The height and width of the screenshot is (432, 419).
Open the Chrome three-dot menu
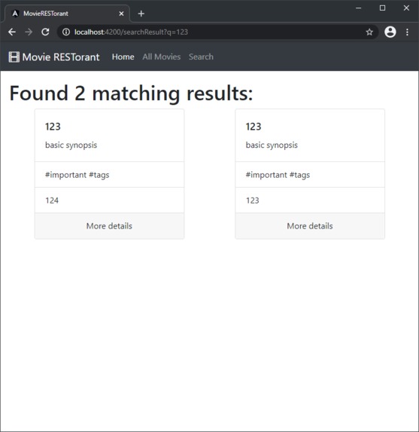[407, 32]
